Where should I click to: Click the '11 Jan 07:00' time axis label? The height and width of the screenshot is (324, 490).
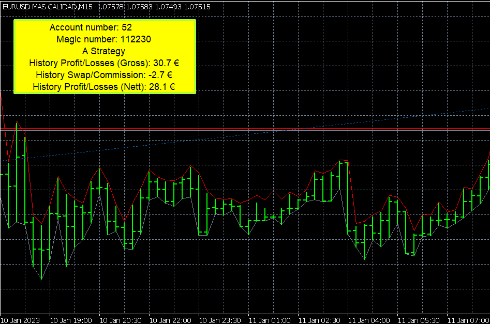click(468, 320)
